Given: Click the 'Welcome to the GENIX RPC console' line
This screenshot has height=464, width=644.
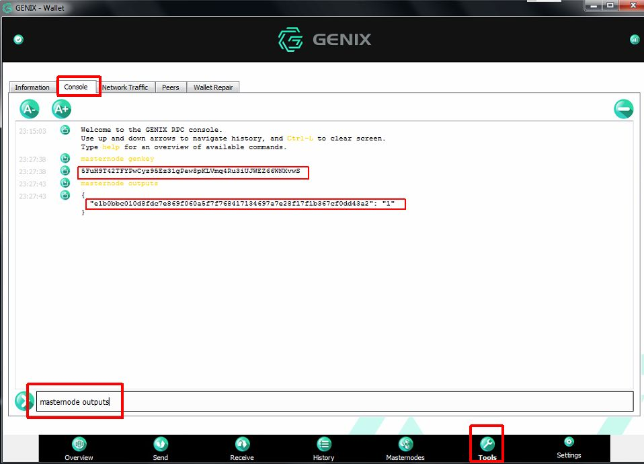Looking at the screenshot, I should click(151, 130).
